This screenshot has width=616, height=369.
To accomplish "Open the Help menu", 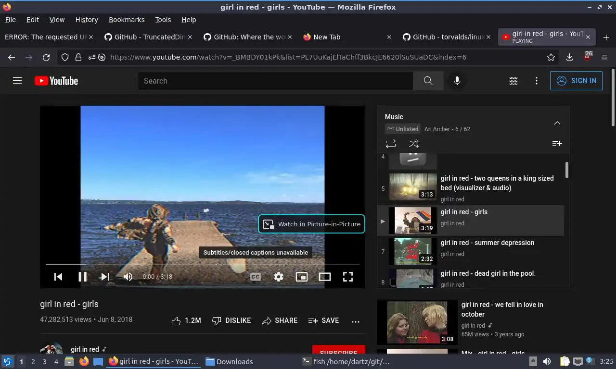I will [189, 20].
